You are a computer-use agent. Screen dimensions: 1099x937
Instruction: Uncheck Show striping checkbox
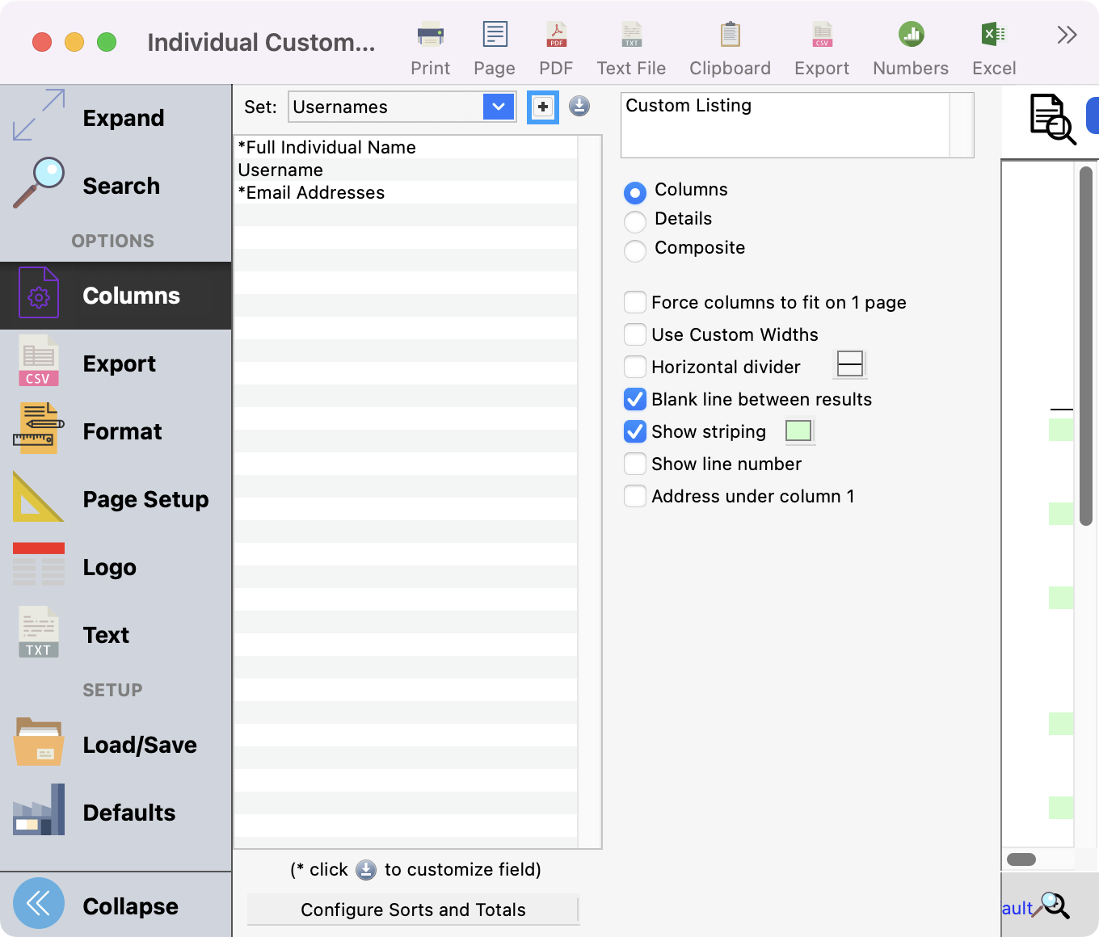click(x=635, y=431)
